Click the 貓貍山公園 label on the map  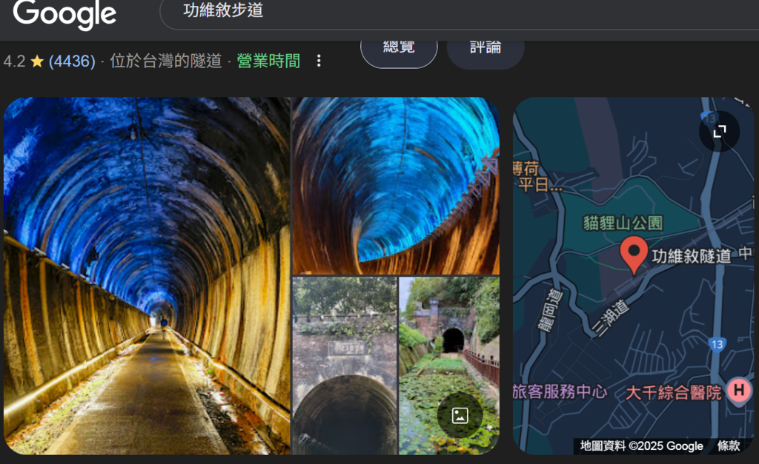pyautogui.click(x=623, y=223)
